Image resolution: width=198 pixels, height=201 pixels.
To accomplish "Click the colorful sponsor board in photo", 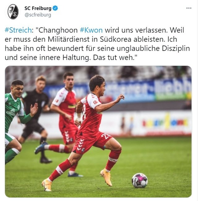I will pyautogui.click(x=166, y=122).
